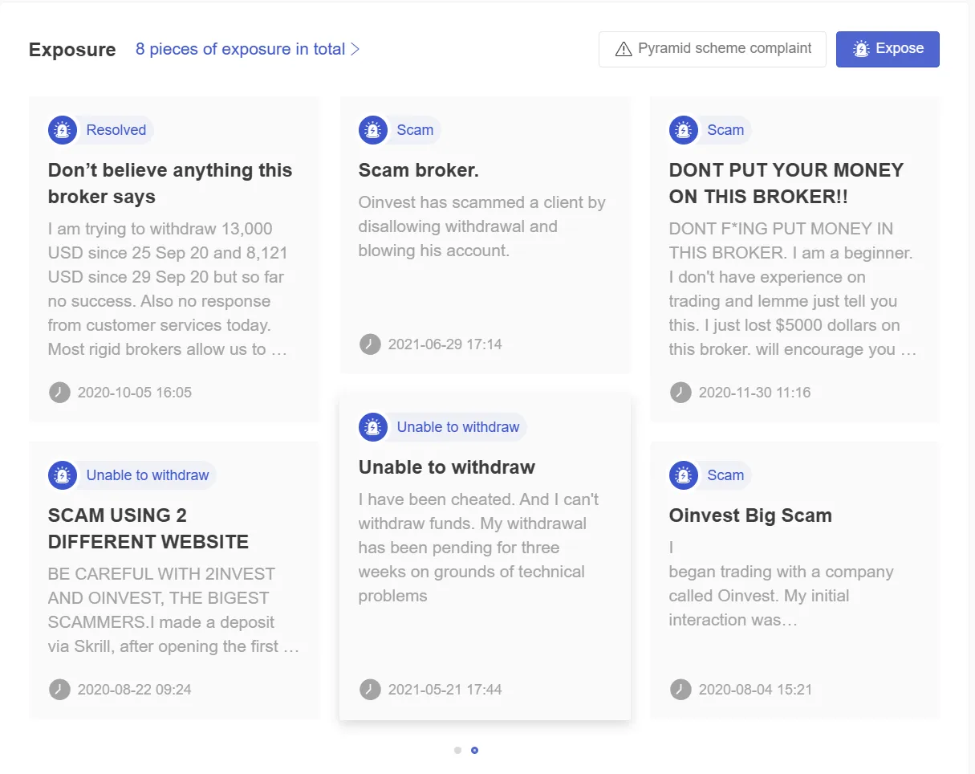Click text 'BE CAREFUL WITH 2INVEST AND OINVEST'
This screenshot has width=975, height=774.
pyautogui.click(x=161, y=586)
